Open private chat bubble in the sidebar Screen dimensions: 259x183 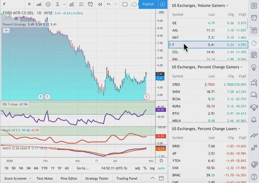tap(254, 95)
